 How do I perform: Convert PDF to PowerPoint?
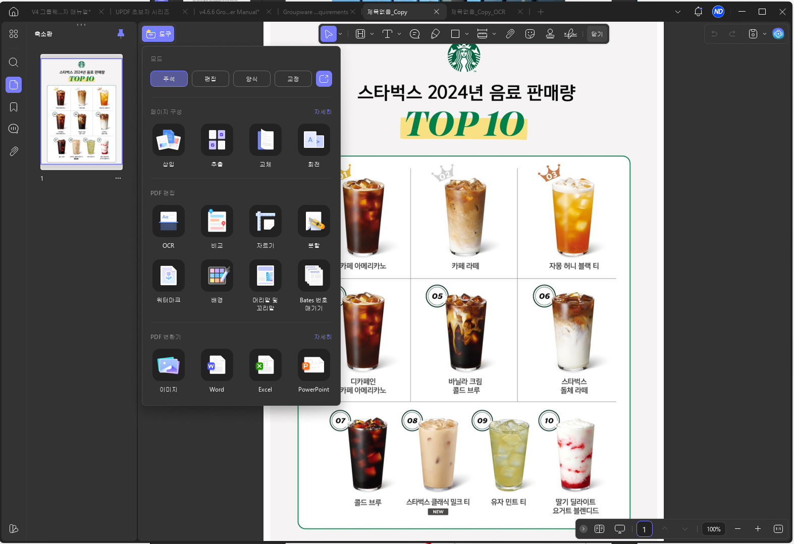[314, 371]
